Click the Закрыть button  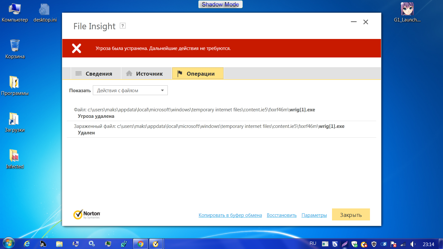[351, 215]
